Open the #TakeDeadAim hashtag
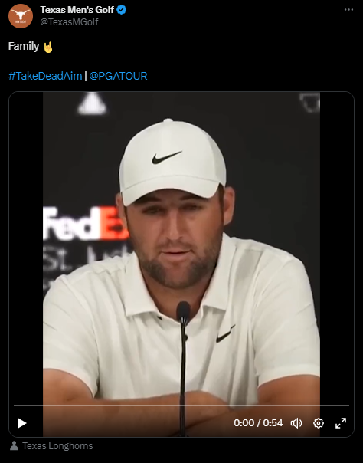This screenshot has height=463, width=363. tap(45, 76)
